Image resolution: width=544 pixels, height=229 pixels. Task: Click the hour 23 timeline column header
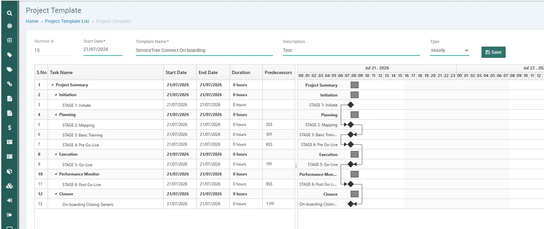453,76
